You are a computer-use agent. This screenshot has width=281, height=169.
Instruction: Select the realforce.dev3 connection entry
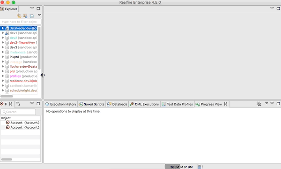point(19,81)
